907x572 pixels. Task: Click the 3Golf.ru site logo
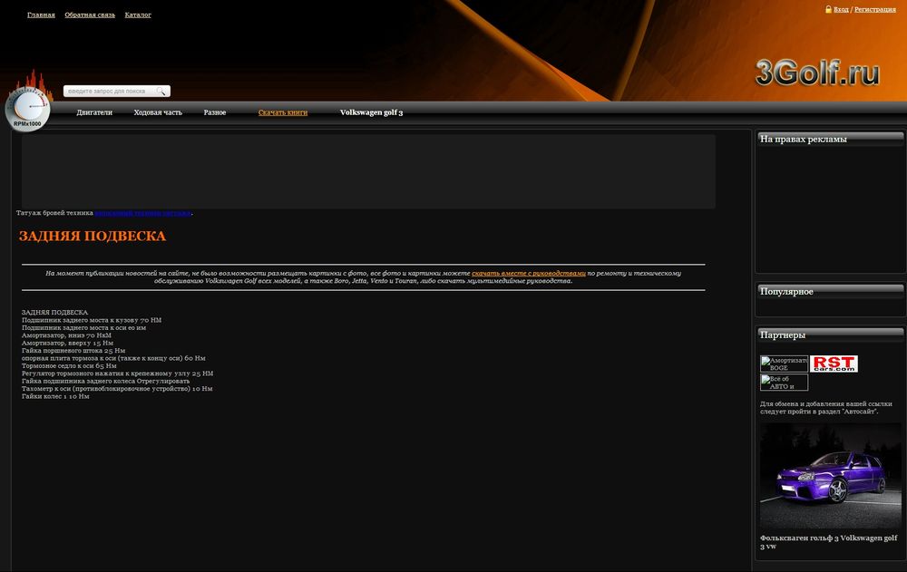817,73
